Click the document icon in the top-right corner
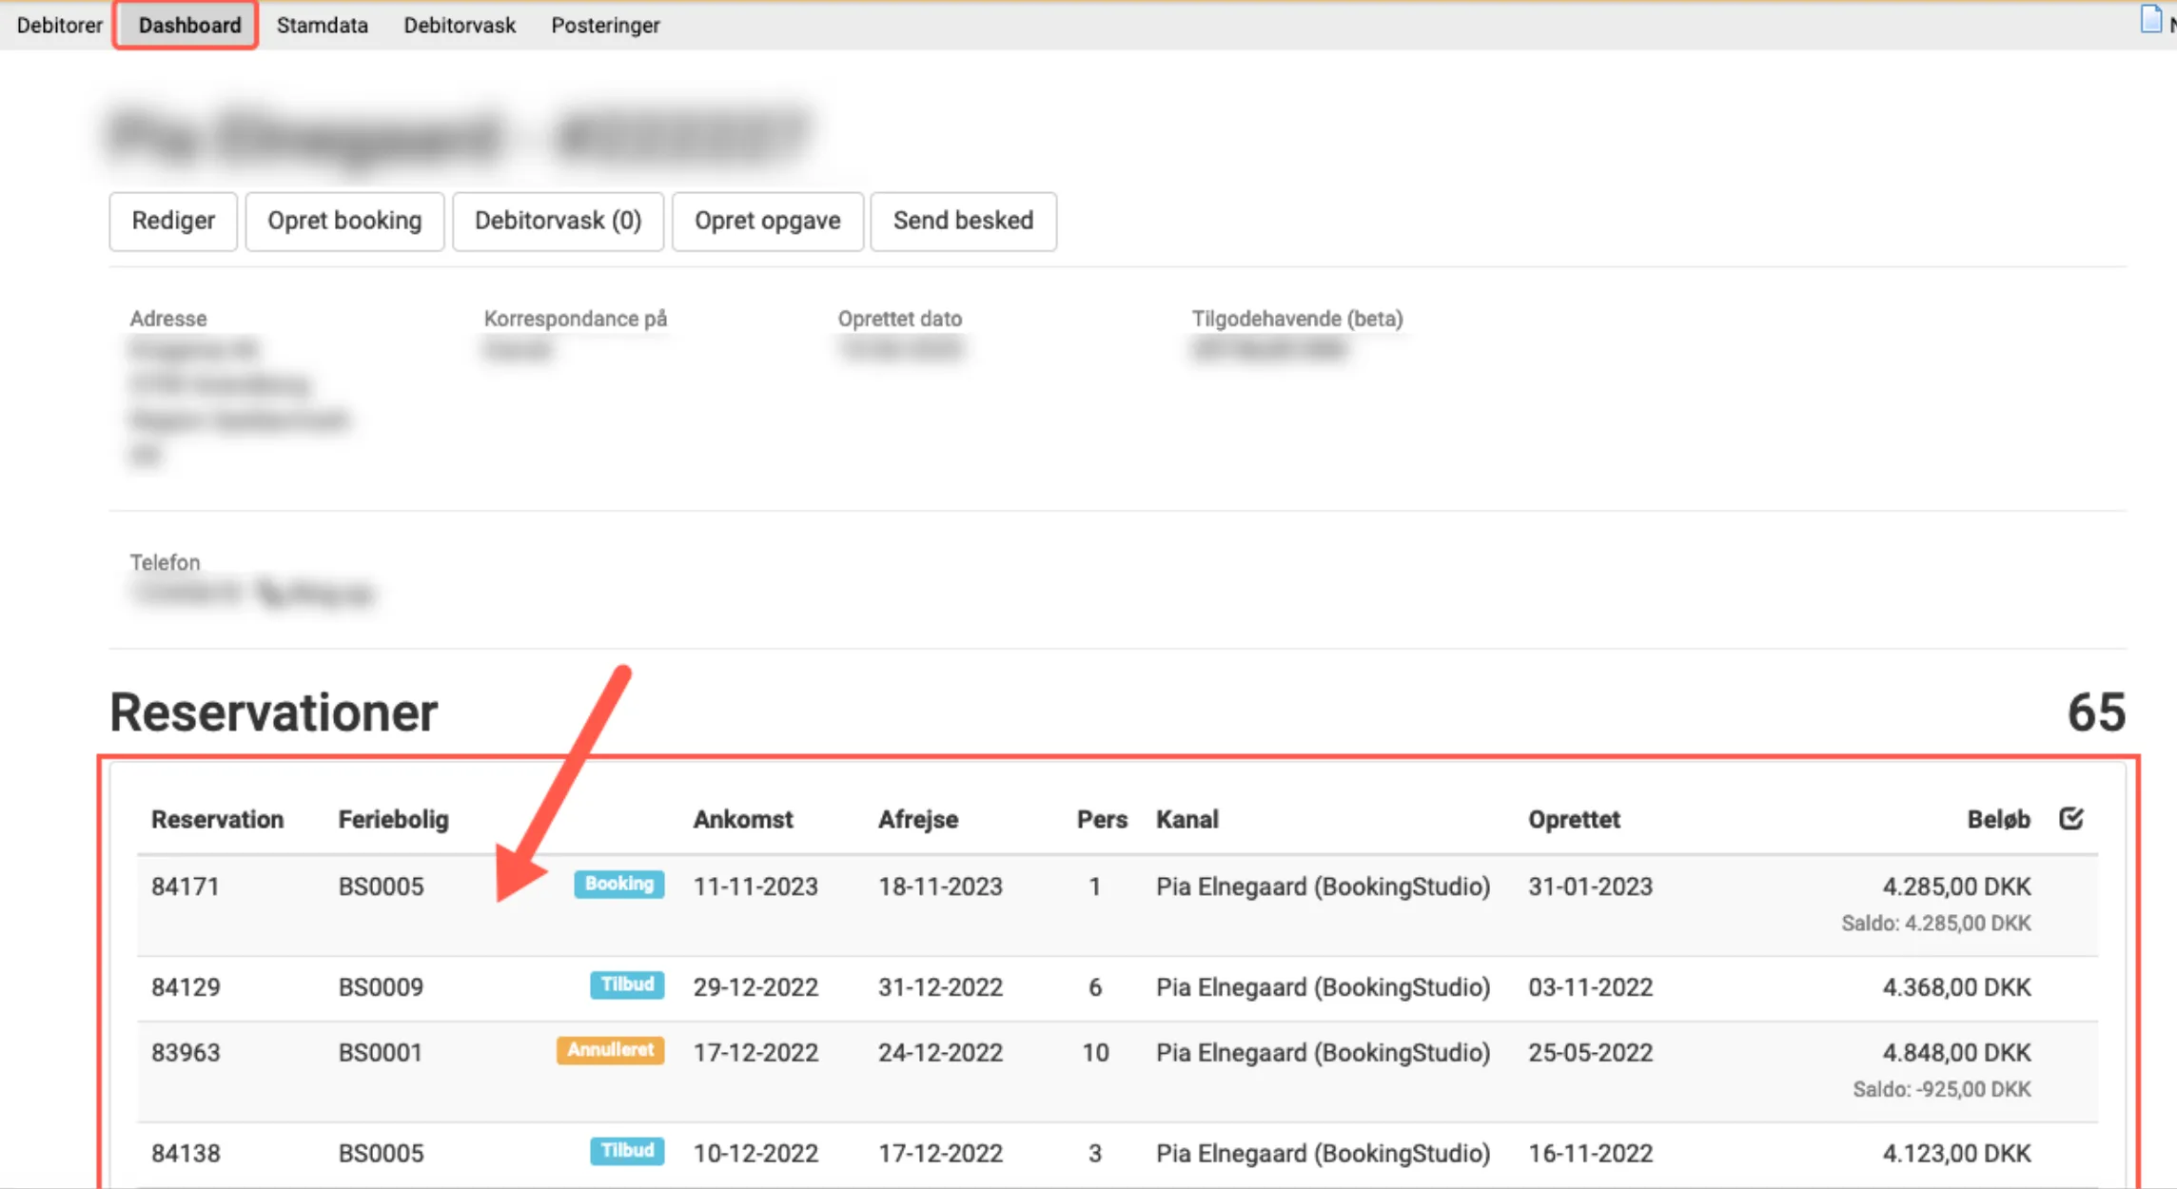The width and height of the screenshot is (2177, 1189). click(2149, 19)
